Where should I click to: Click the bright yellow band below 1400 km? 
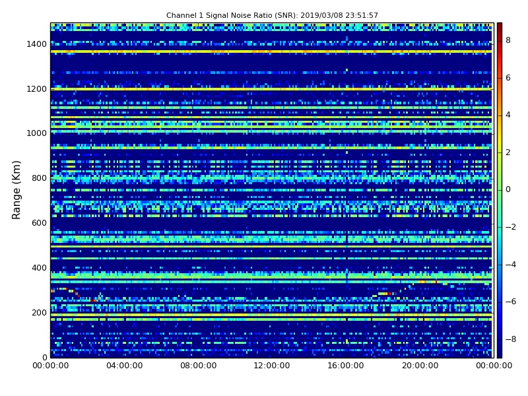coord(271,51)
